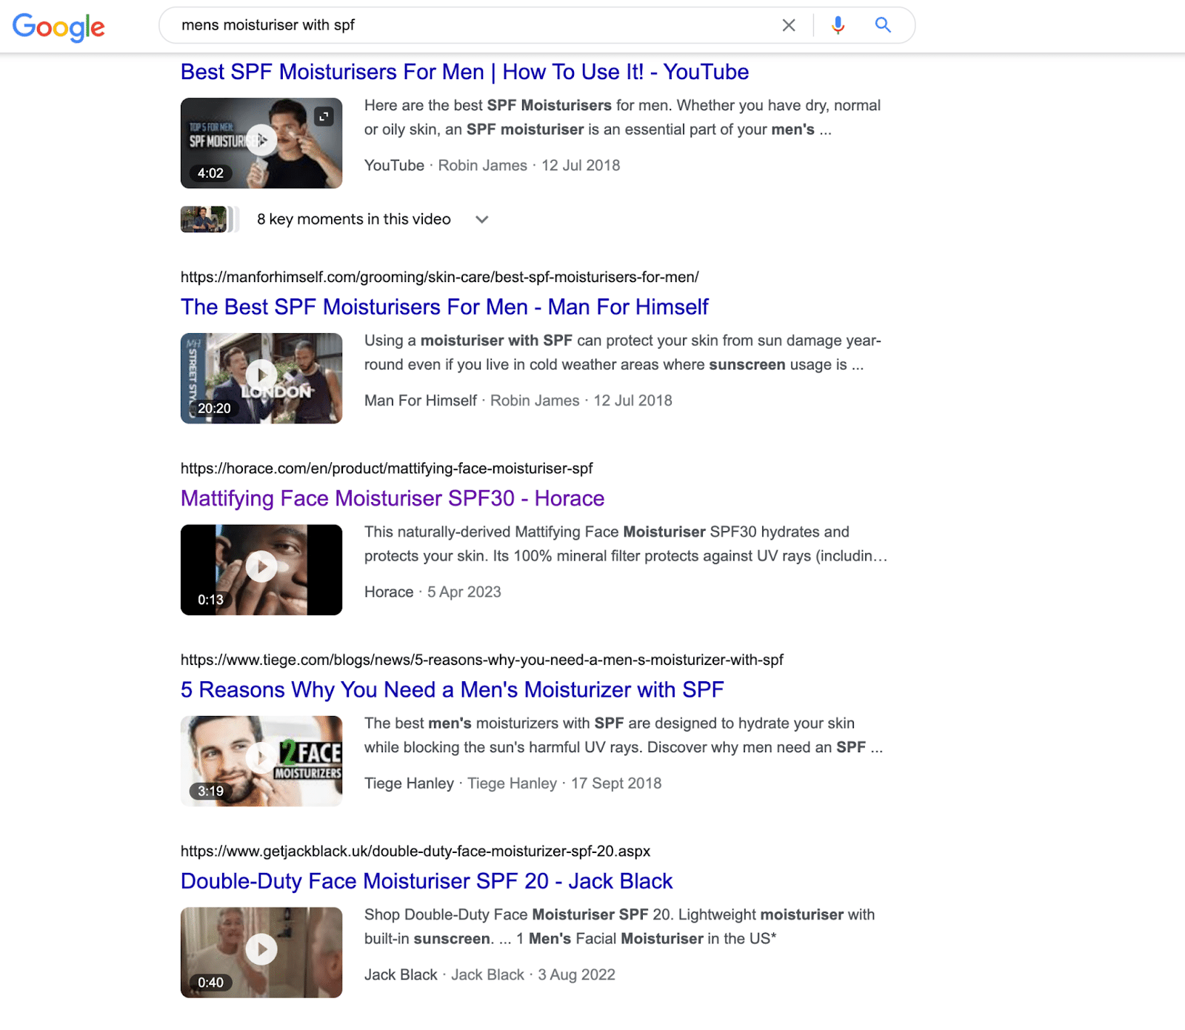The height and width of the screenshot is (1030, 1185).
Task: Play the 4:02 YouTube video
Action: coord(261,140)
